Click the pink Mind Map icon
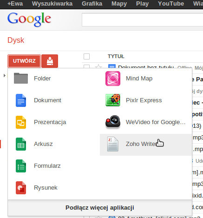This screenshot has height=218, width=203. pos(113,79)
